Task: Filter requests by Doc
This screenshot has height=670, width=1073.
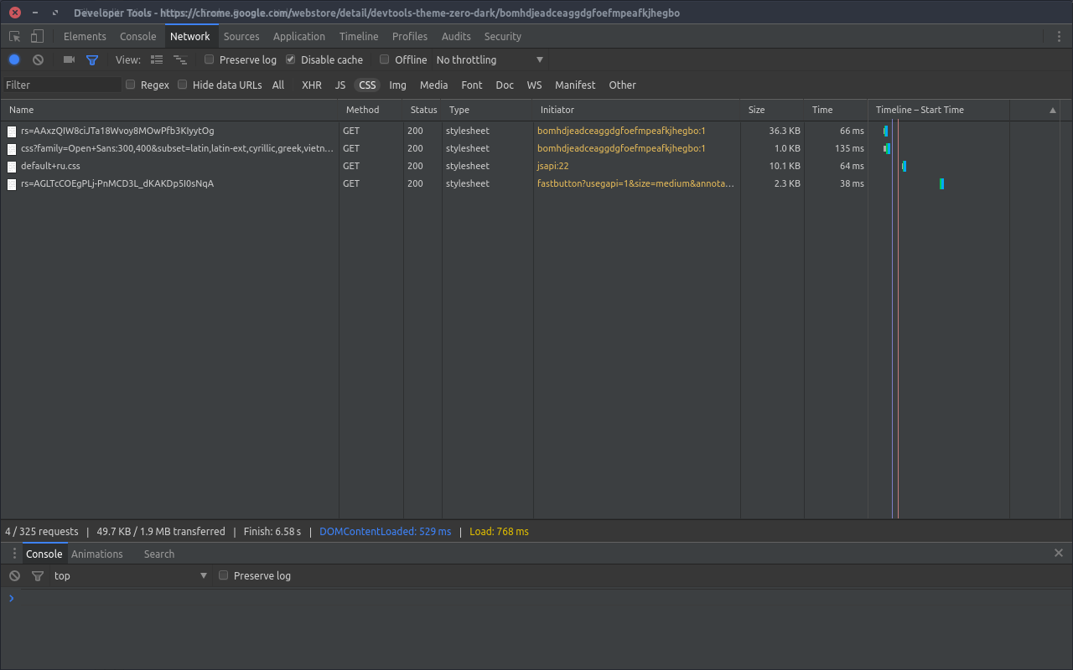Action: tap(505, 85)
